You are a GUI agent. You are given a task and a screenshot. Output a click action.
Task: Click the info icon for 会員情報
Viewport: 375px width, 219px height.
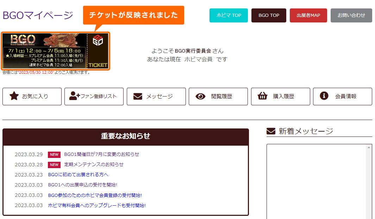point(324,96)
